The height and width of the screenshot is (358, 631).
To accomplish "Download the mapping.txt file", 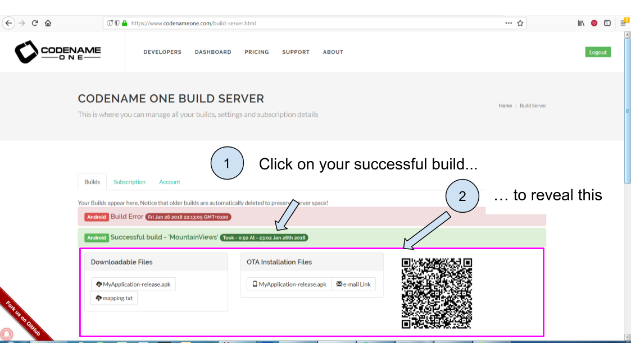I will tap(114, 298).
